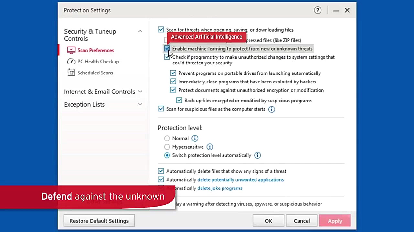Image resolution: width=414 pixels, height=232 pixels.
Task: Toggle scan for threats when opening files
Action: [x=161, y=30]
